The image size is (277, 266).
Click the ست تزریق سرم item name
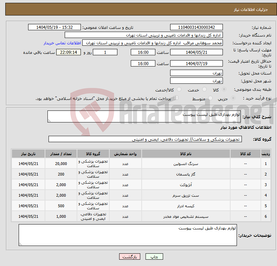click(186, 195)
